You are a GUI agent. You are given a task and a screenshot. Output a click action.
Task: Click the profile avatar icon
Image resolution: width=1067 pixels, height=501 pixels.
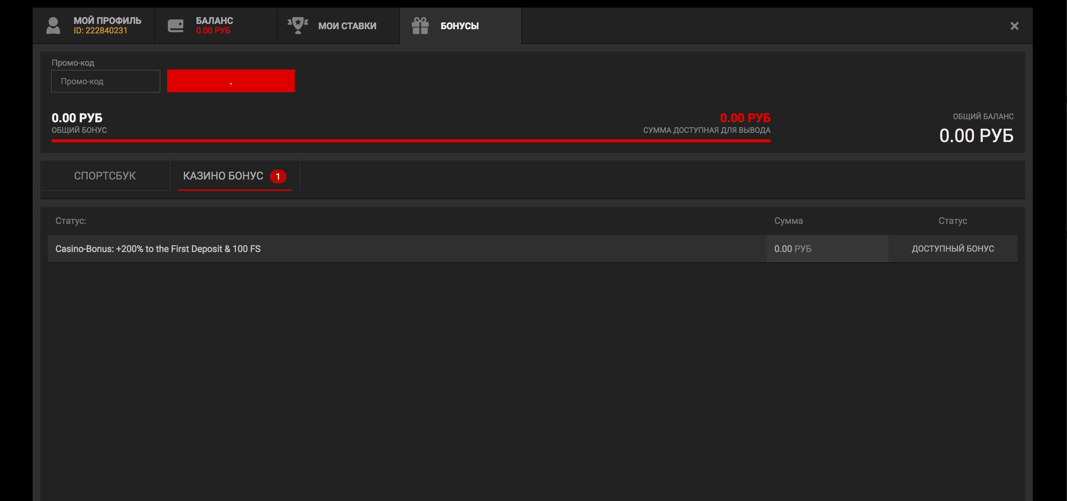[x=53, y=26]
